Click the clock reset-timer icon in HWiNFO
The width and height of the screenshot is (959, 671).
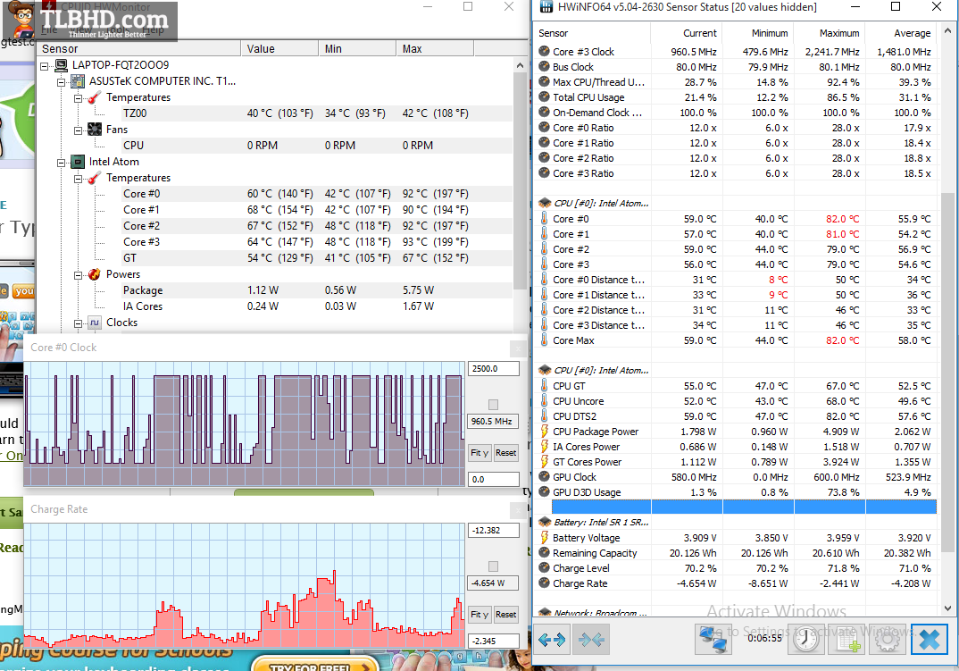(805, 639)
